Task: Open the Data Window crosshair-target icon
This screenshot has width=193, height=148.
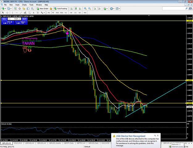Action: coord(19,9)
